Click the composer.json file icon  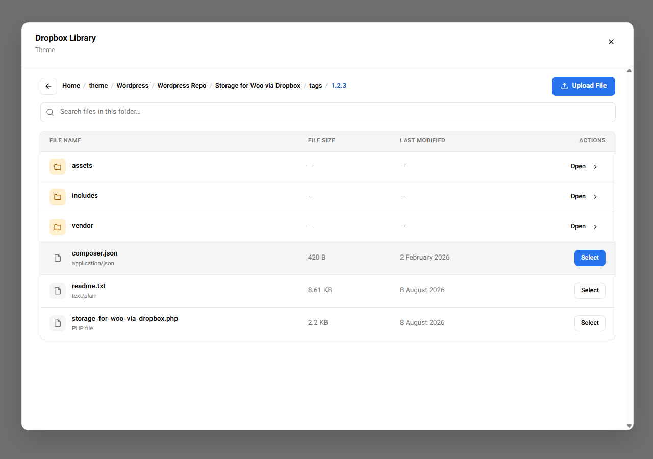click(x=58, y=258)
